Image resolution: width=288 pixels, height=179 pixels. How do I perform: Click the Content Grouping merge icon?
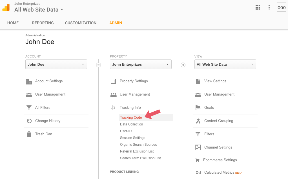[x=198, y=121]
